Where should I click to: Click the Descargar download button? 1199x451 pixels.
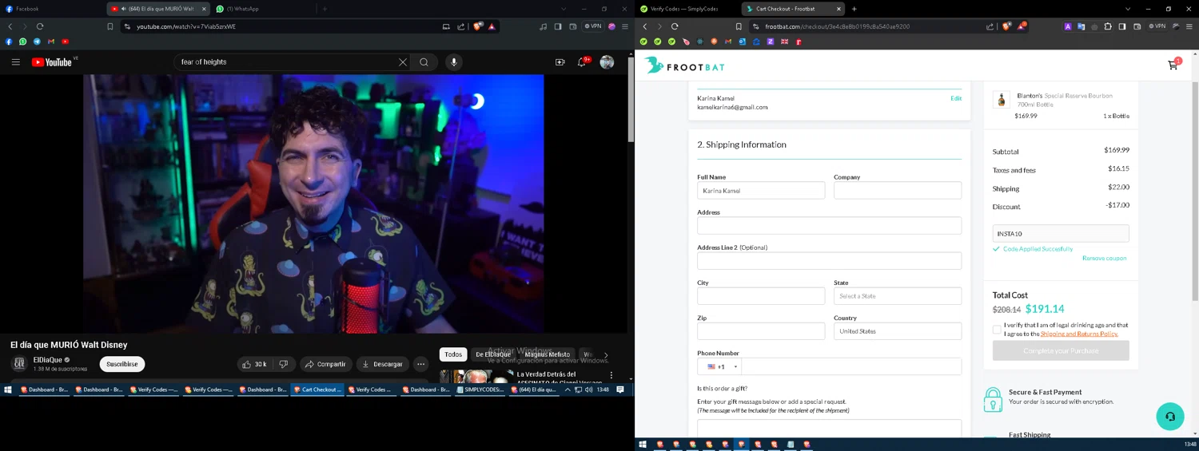[383, 364]
